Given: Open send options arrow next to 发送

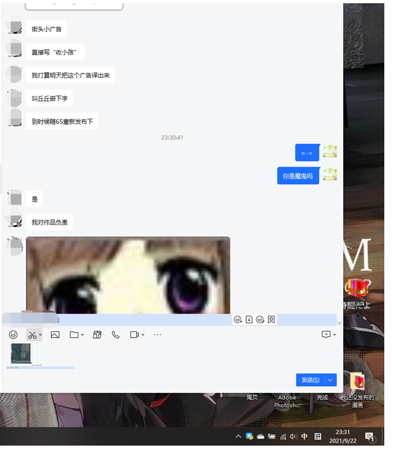Looking at the screenshot, I should tap(330, 380).
